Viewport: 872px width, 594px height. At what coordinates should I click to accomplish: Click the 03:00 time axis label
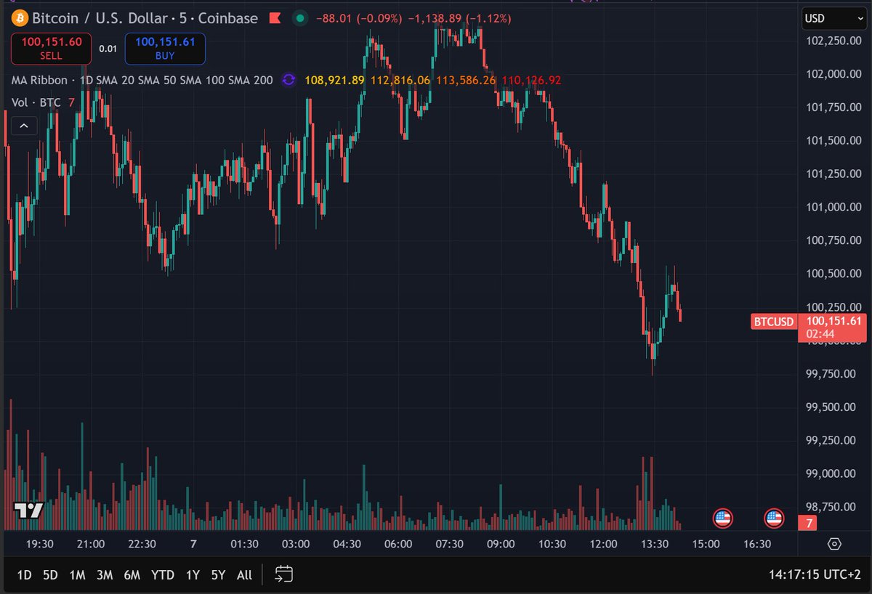[296, 544]
